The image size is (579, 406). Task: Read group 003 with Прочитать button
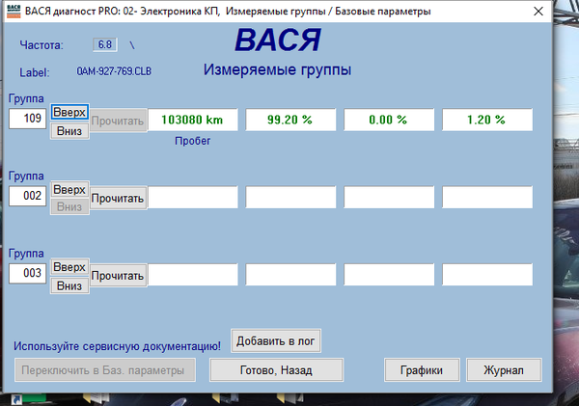tap(118, 275)
